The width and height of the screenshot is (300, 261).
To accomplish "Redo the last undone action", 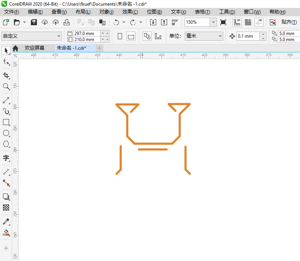I will pyautogui.click(x=133, y=22).
